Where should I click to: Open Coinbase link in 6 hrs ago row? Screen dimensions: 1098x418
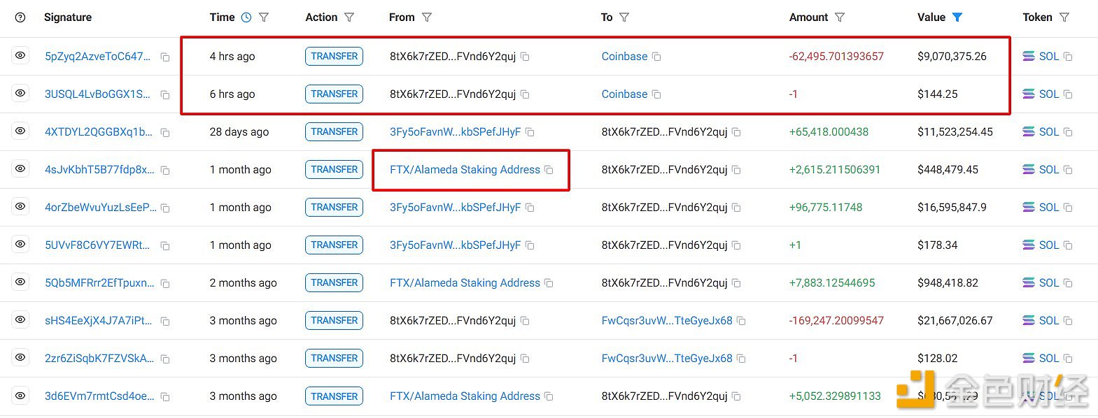click(x=624, y=94)
